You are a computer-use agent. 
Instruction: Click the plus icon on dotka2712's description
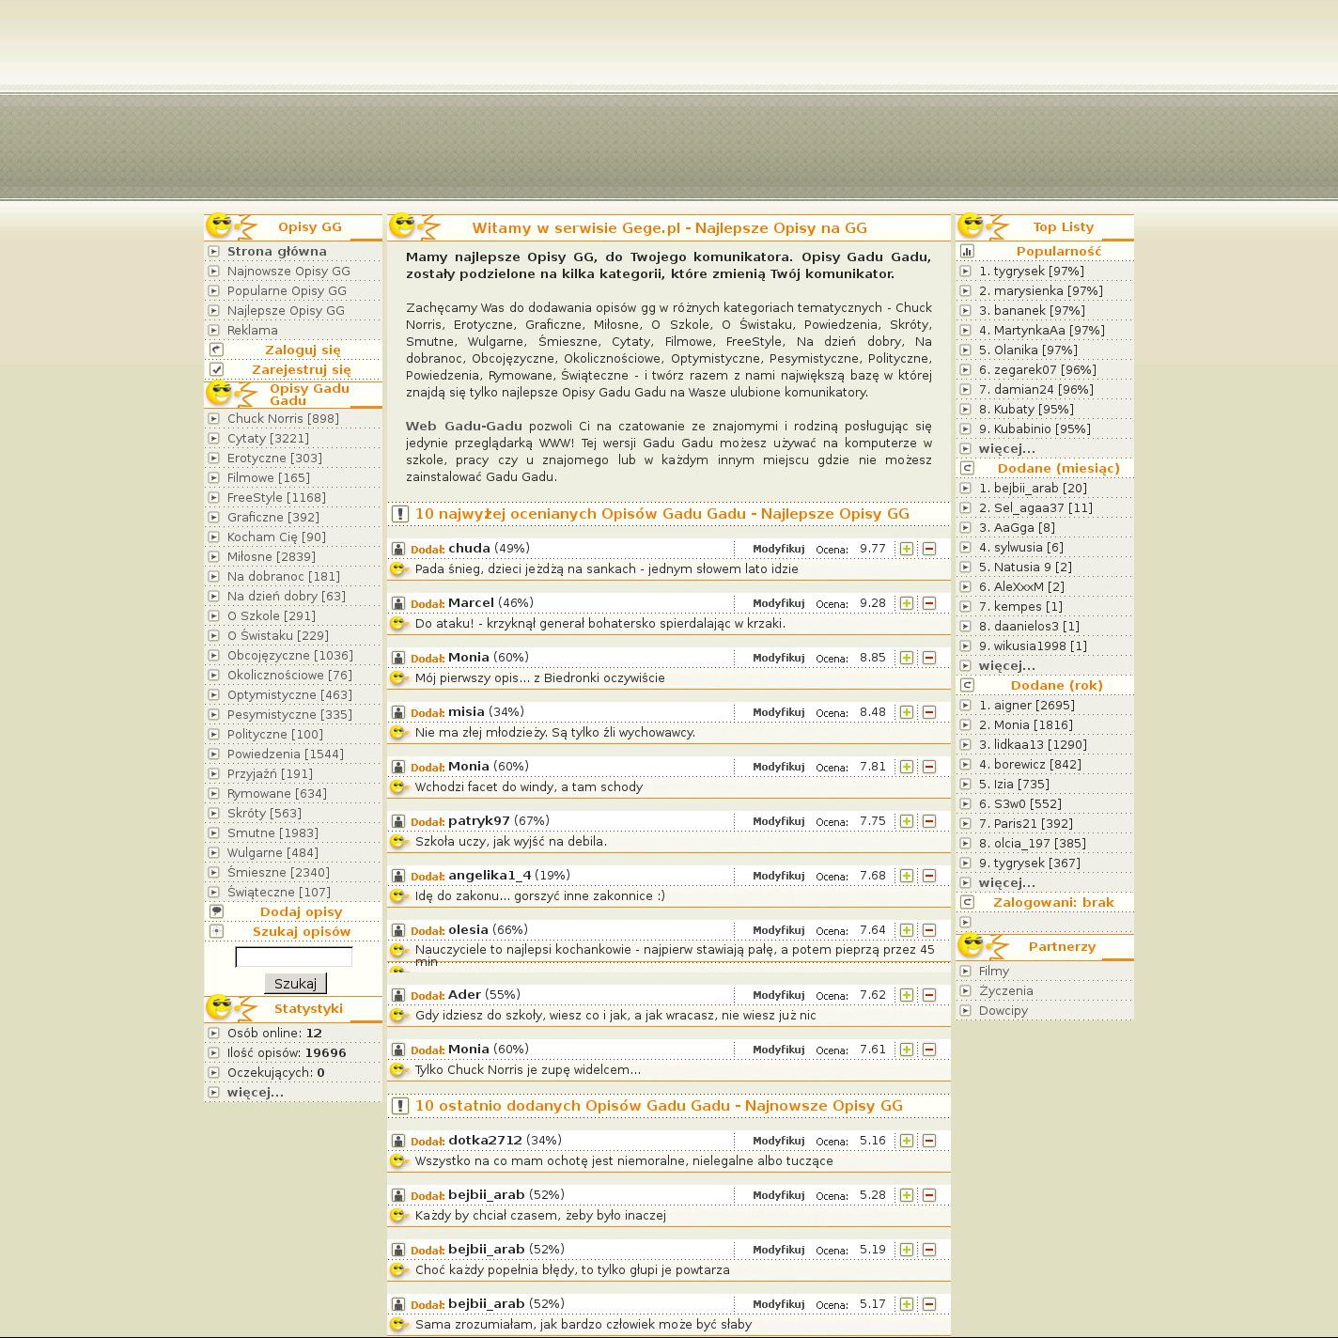906,1141
